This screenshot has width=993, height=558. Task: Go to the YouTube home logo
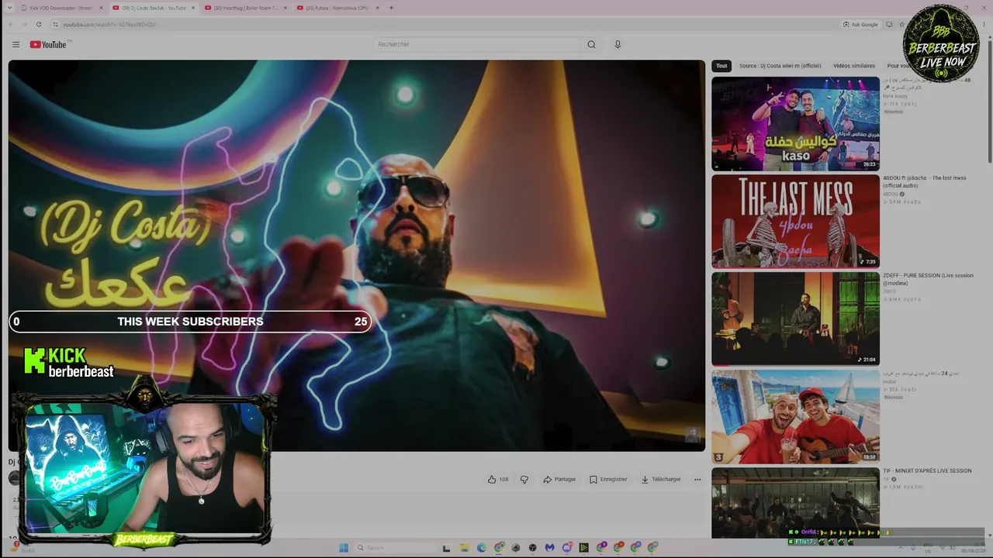pos(48,44)
